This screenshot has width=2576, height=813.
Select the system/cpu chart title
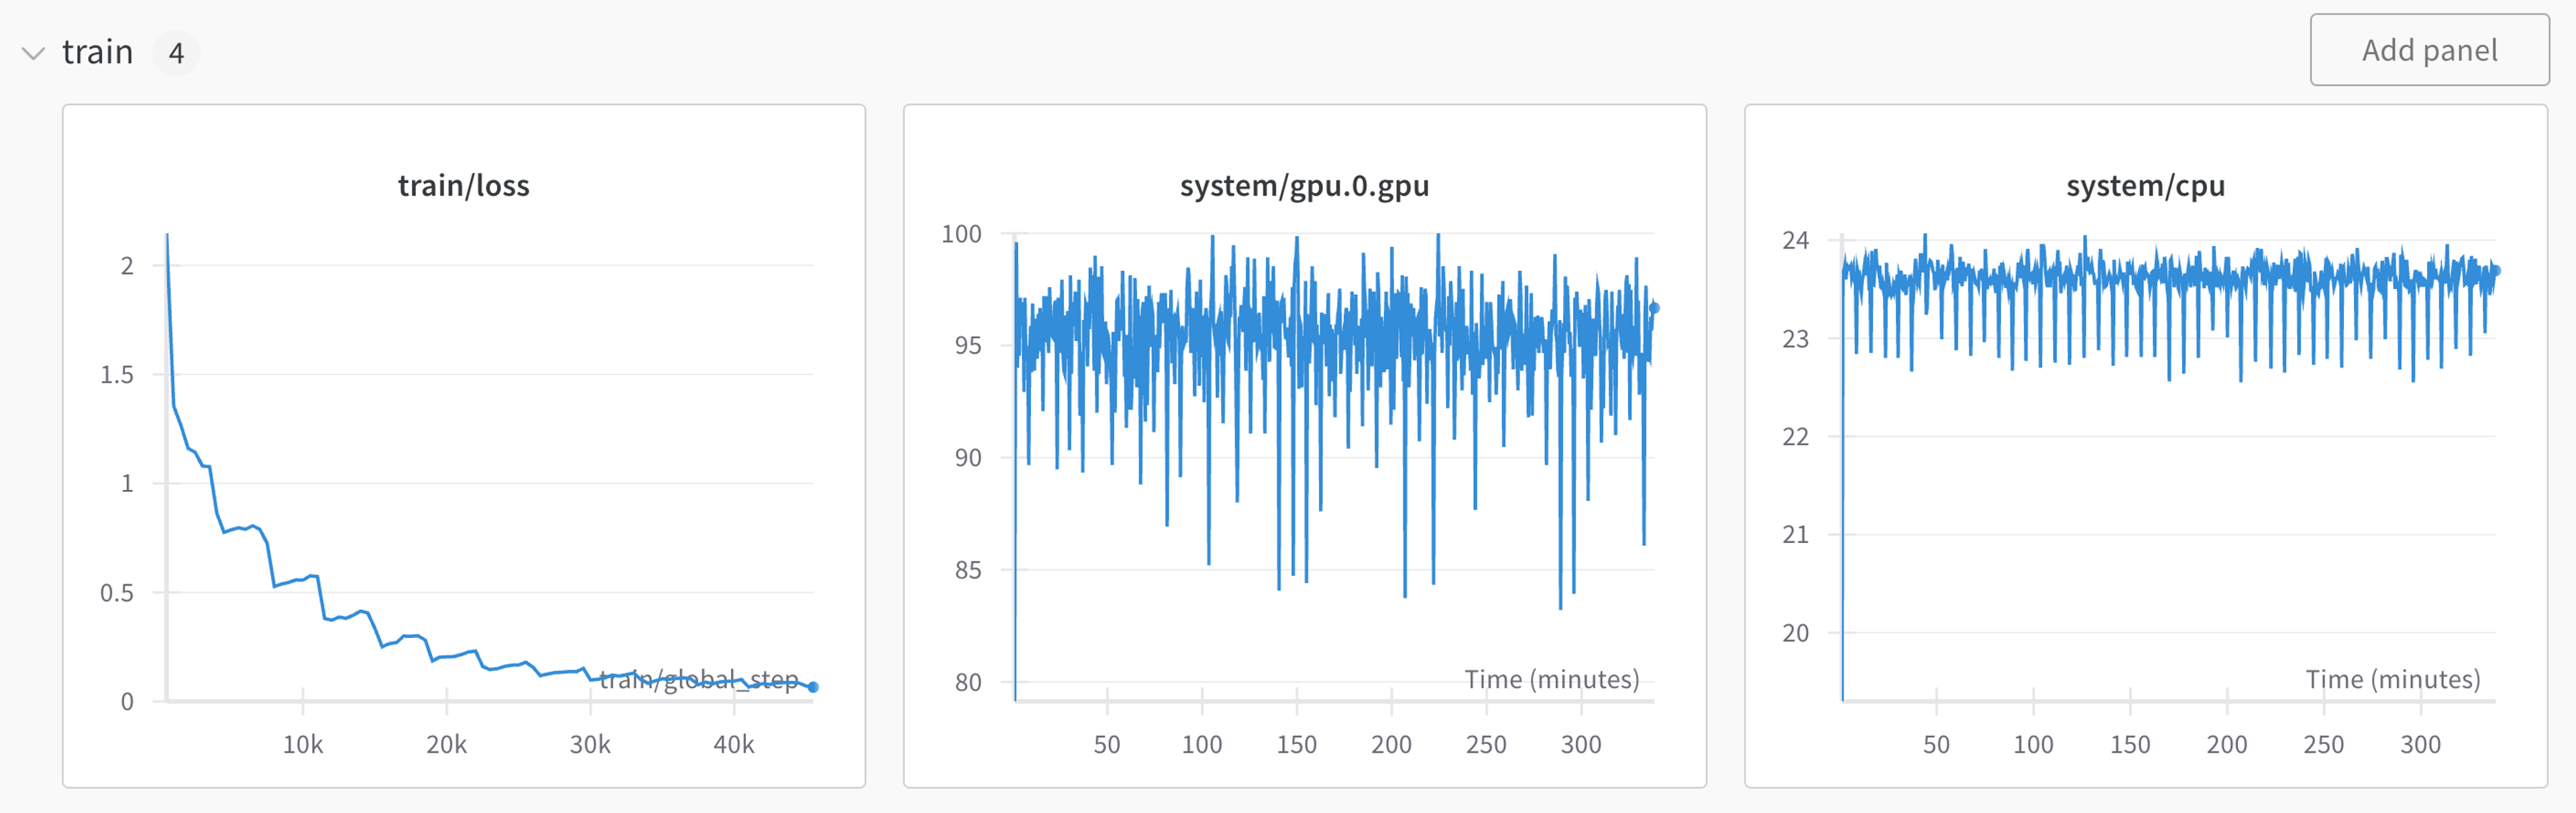(x=2145, y=186)
